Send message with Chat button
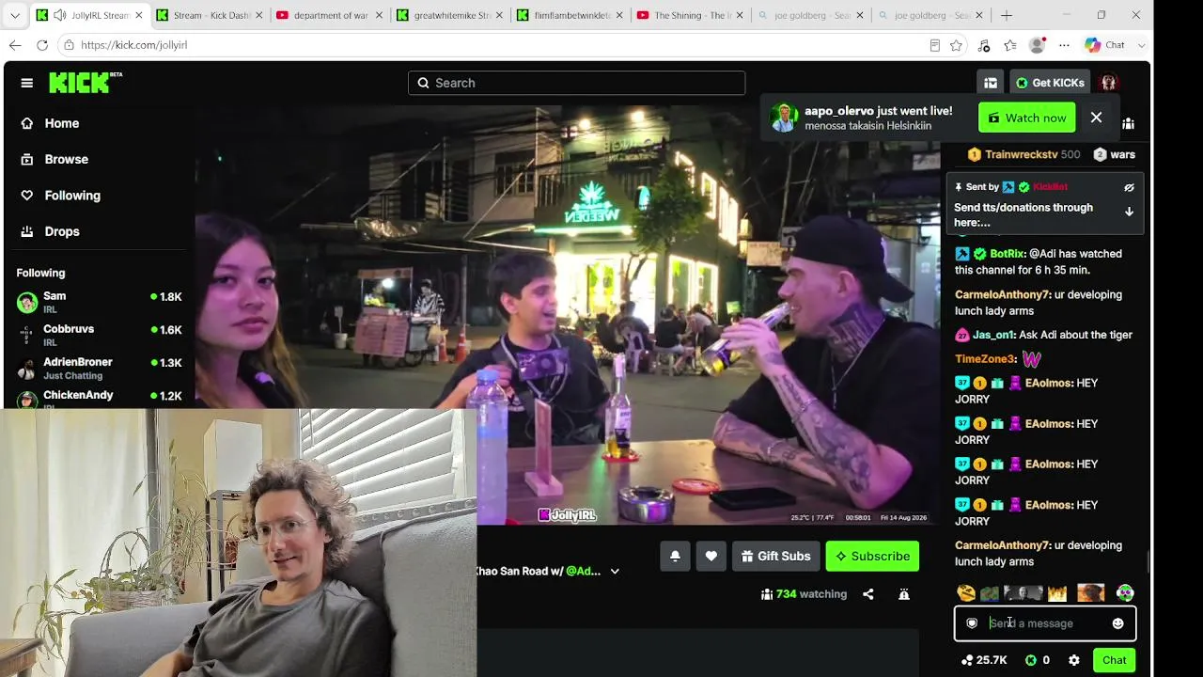Screen dimensions: 1203x677 tap(1115, 660)
